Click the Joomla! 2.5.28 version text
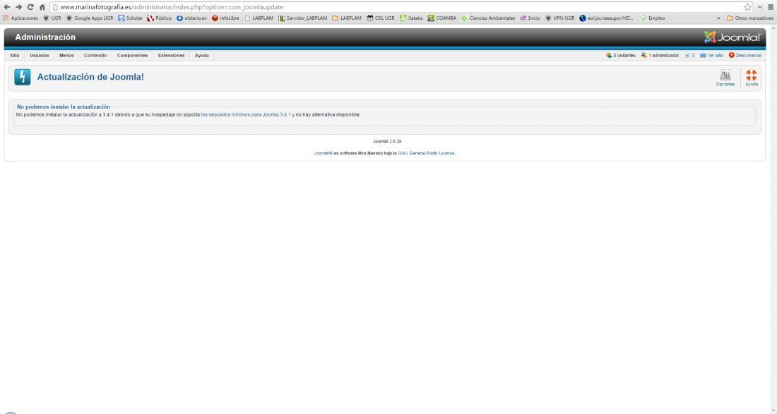Image resolution: width=777 pixels, height=414 pixels. click(x=387, y=142)
